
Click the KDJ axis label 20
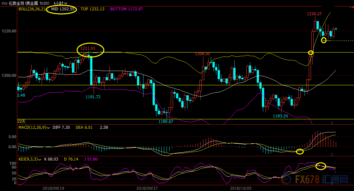(x=14, y=179)
